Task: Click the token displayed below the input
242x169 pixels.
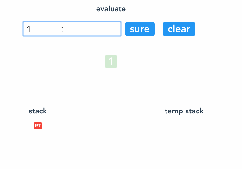Action: point(111,61)
